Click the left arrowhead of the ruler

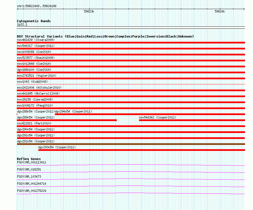[x=18, y=9]
